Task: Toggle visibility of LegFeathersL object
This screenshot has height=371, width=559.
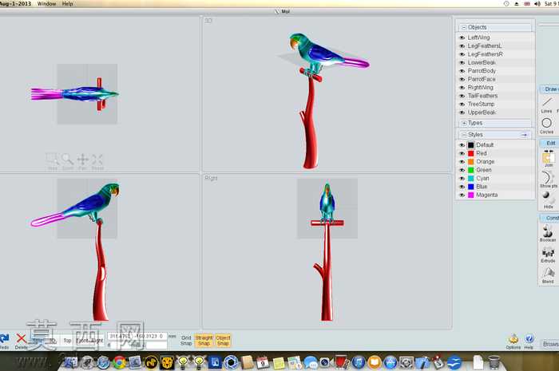Action: [462, 46]
